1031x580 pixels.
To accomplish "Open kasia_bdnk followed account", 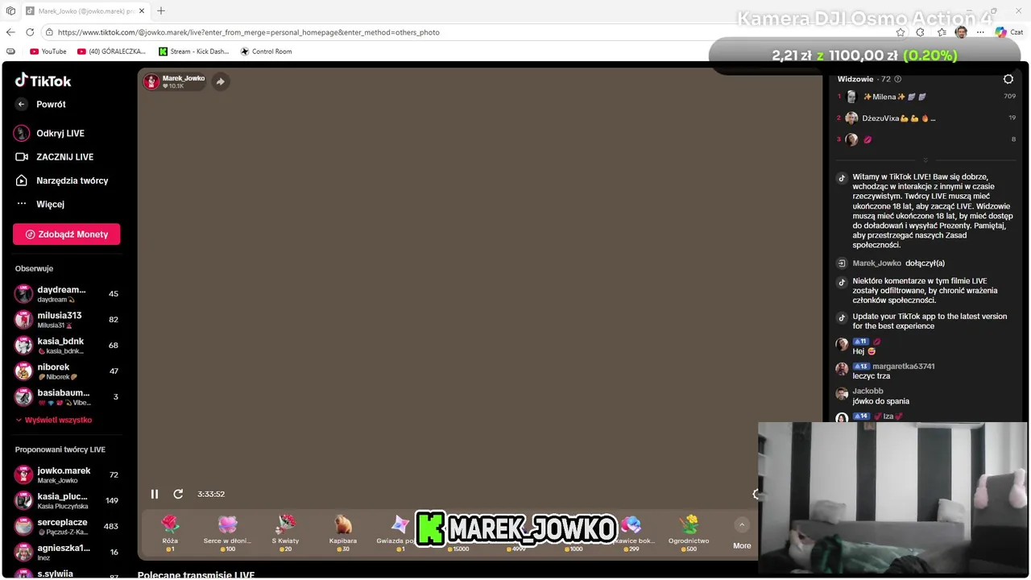I will tap(67, 346).
